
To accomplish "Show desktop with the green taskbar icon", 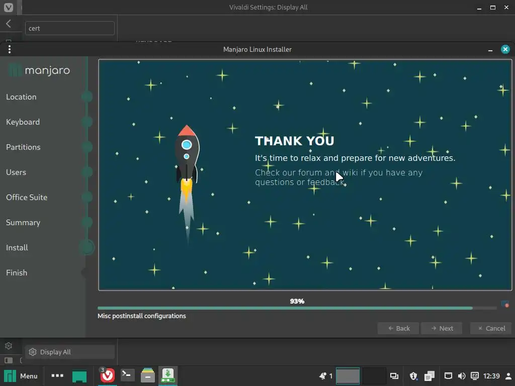I will tap(79, 376).
